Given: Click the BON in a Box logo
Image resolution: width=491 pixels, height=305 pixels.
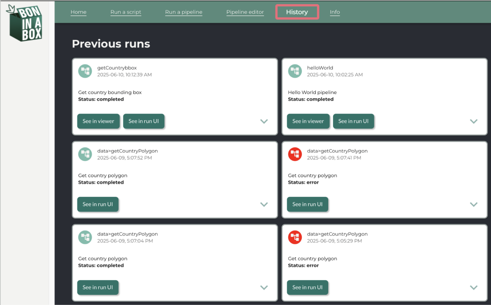Looking at the screenshot, I should (25, 23).
